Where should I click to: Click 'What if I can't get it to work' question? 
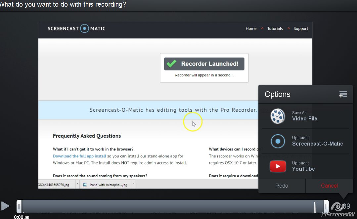(x=93, y=149)
